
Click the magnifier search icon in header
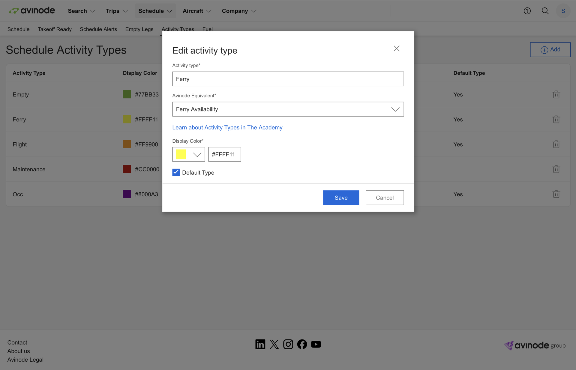545,11
